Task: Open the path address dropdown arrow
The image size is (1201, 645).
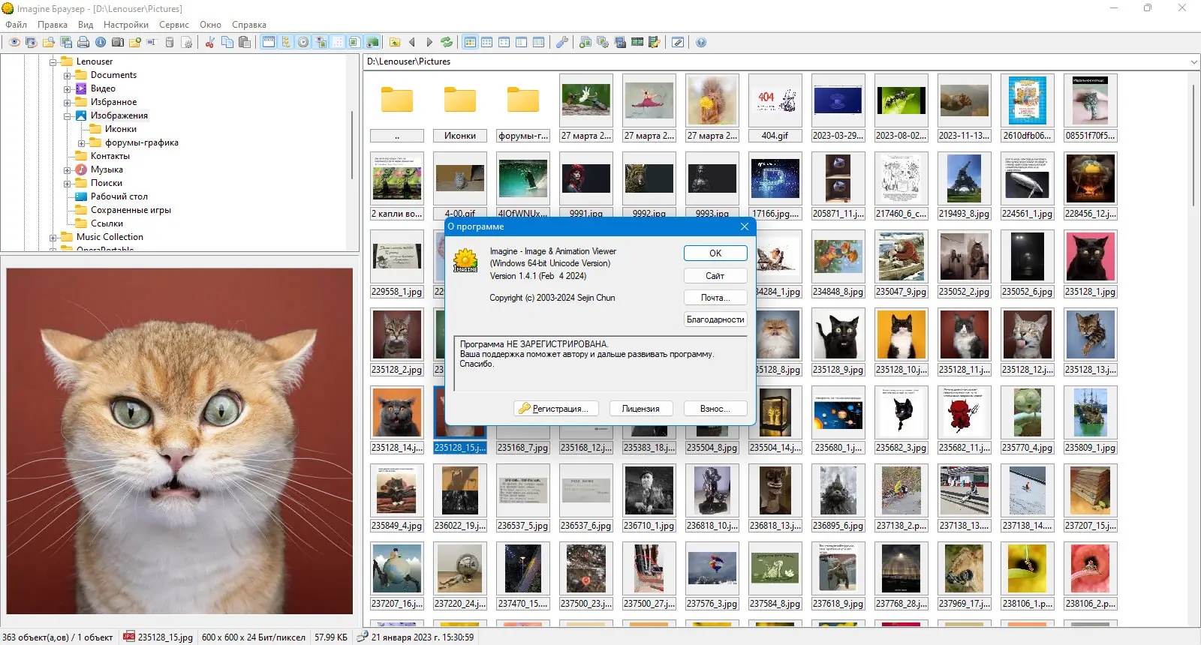Action: [x=1193, y=61]
